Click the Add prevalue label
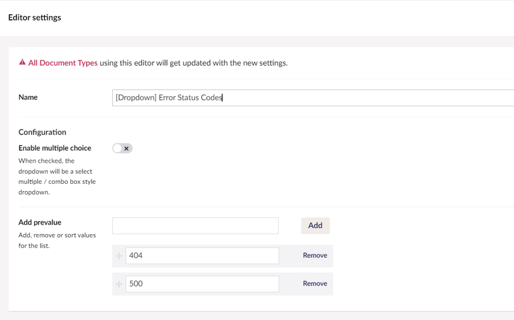 pos(40,223)
